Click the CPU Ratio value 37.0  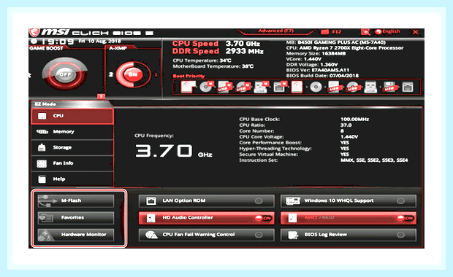coord(346,125)
